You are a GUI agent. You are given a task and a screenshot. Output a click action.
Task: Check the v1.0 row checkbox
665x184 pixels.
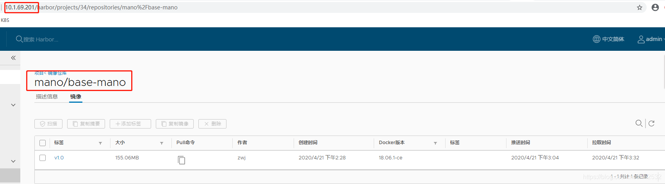pos(43,158)
